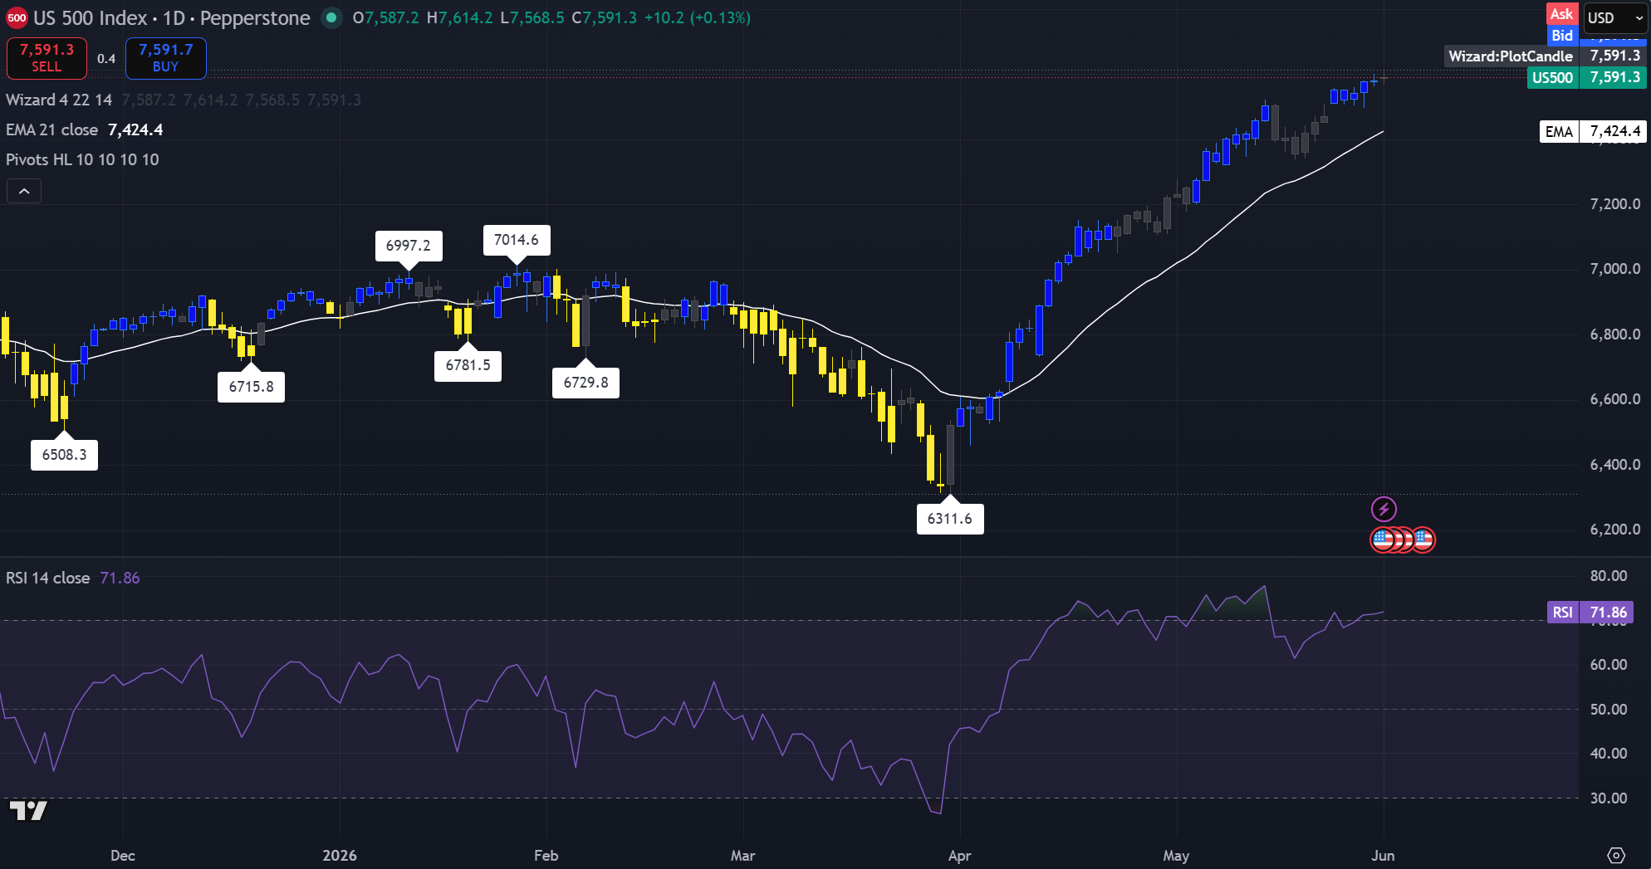Click the 6715.8 pivot low label
1651x869 pixels.
(x=252, y=387)
